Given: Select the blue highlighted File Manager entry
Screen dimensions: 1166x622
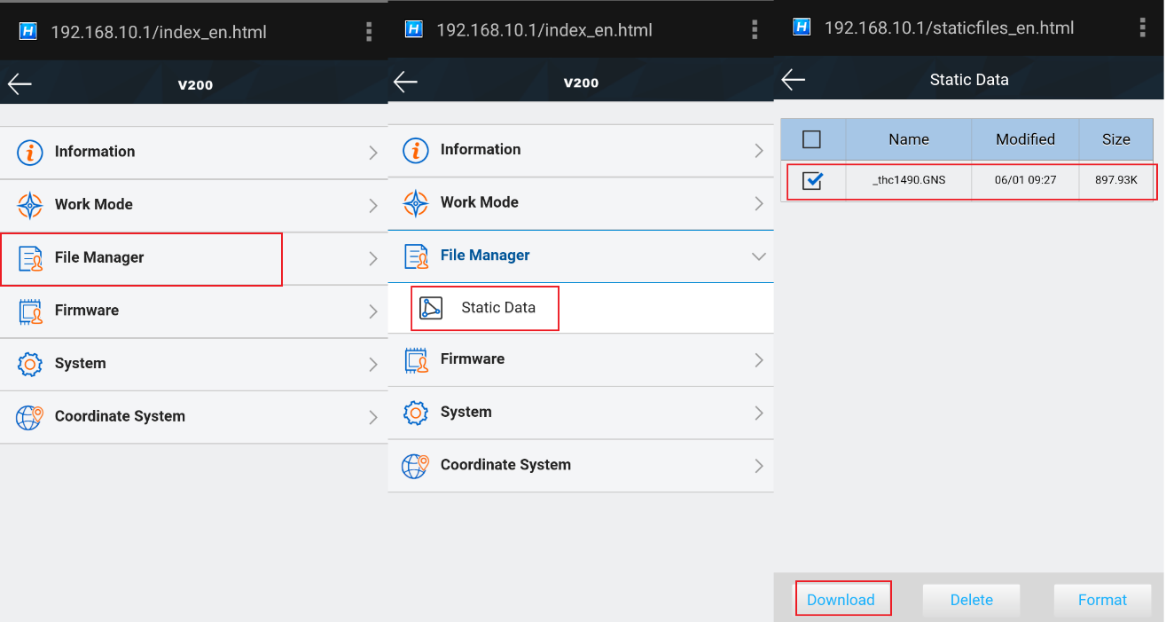Looking at the screenshot, I should pos(485,256).
